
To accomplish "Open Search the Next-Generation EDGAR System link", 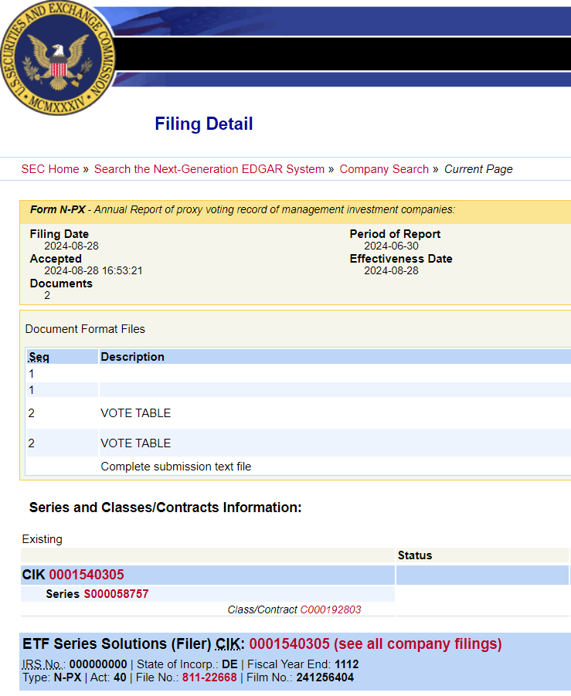I will (x=209, y=169).
